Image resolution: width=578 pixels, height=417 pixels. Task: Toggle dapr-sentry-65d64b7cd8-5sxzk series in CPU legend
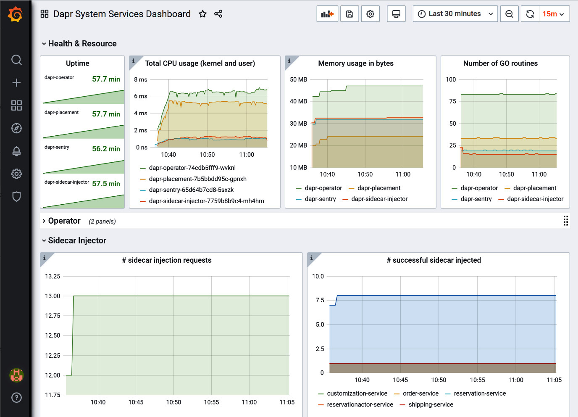pyautogui.click(x=191, y=190)
